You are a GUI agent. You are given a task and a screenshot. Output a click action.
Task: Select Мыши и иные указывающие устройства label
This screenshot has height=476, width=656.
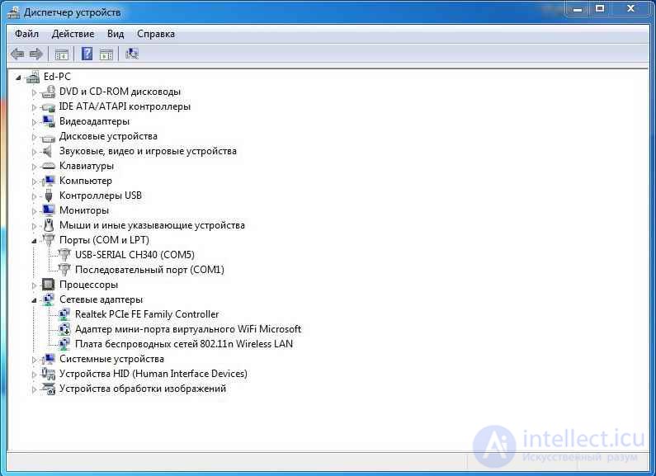[x=152, y=225]
